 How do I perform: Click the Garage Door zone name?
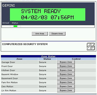8,62
